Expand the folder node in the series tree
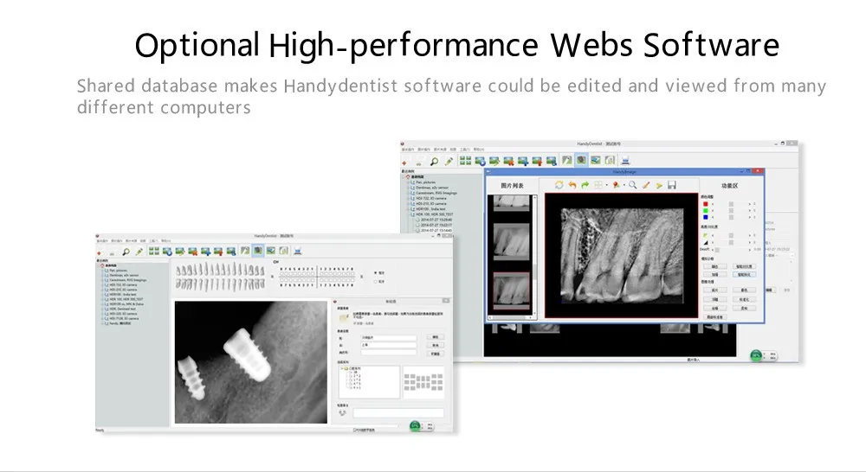 click(x=342, y=368)
